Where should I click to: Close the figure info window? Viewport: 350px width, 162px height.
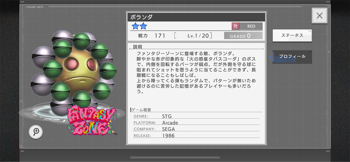point(319,16)
